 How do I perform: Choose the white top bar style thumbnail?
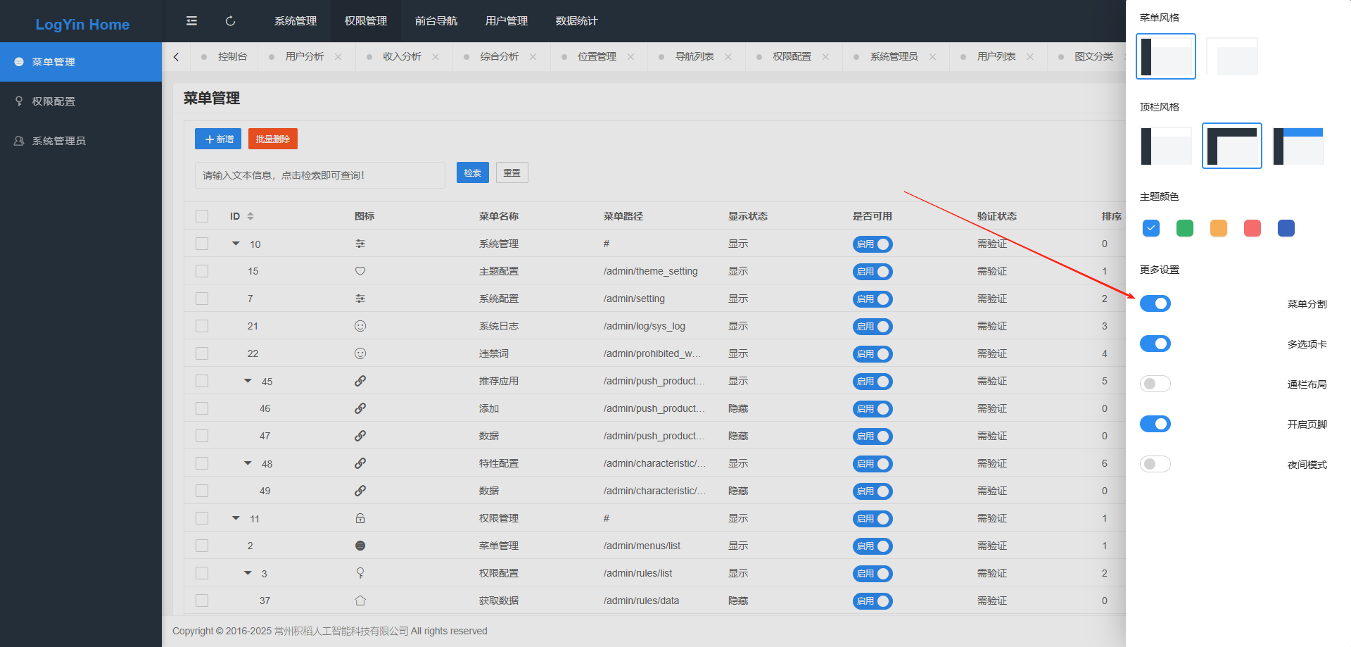(x=1166, y=146)
